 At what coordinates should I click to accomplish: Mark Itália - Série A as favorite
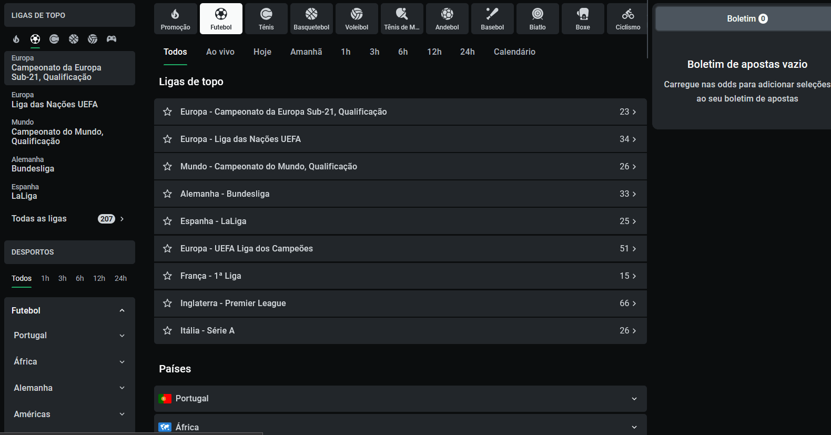click(168, 331)
